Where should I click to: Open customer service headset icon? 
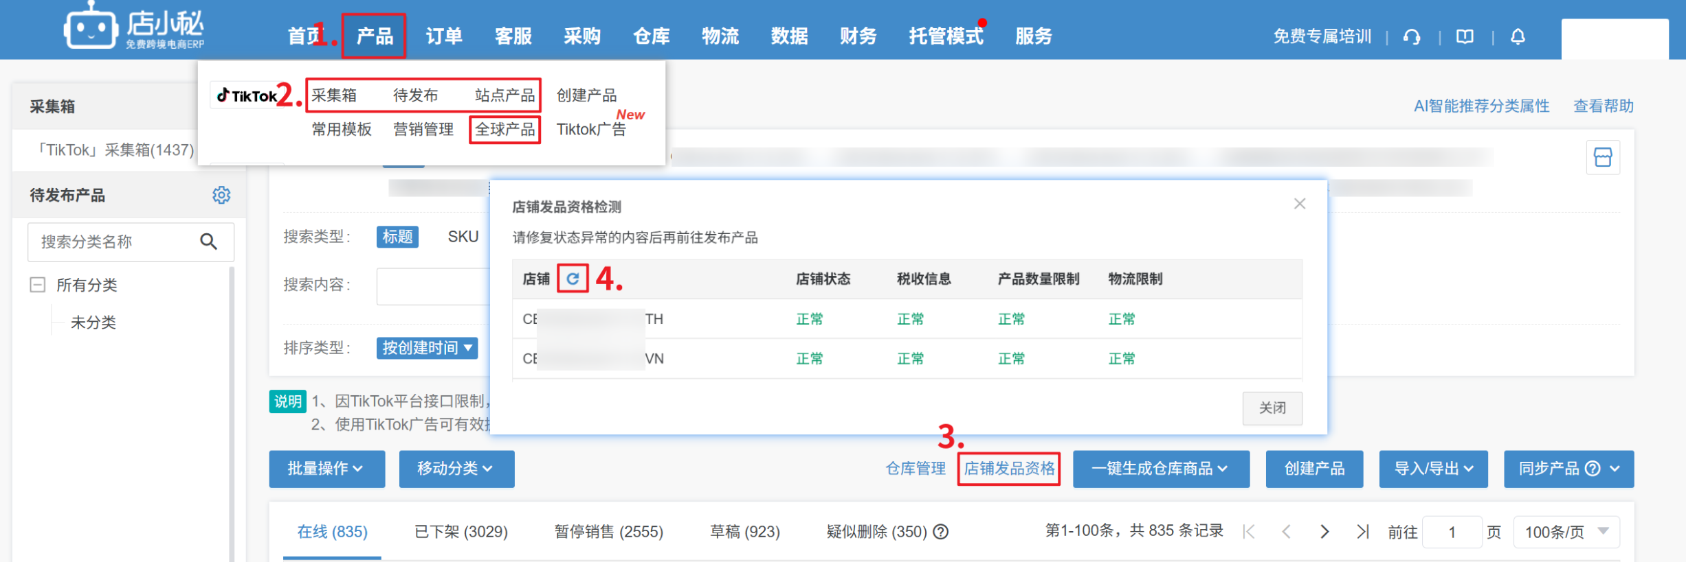pyautogui.click(x=1412, y=36)
